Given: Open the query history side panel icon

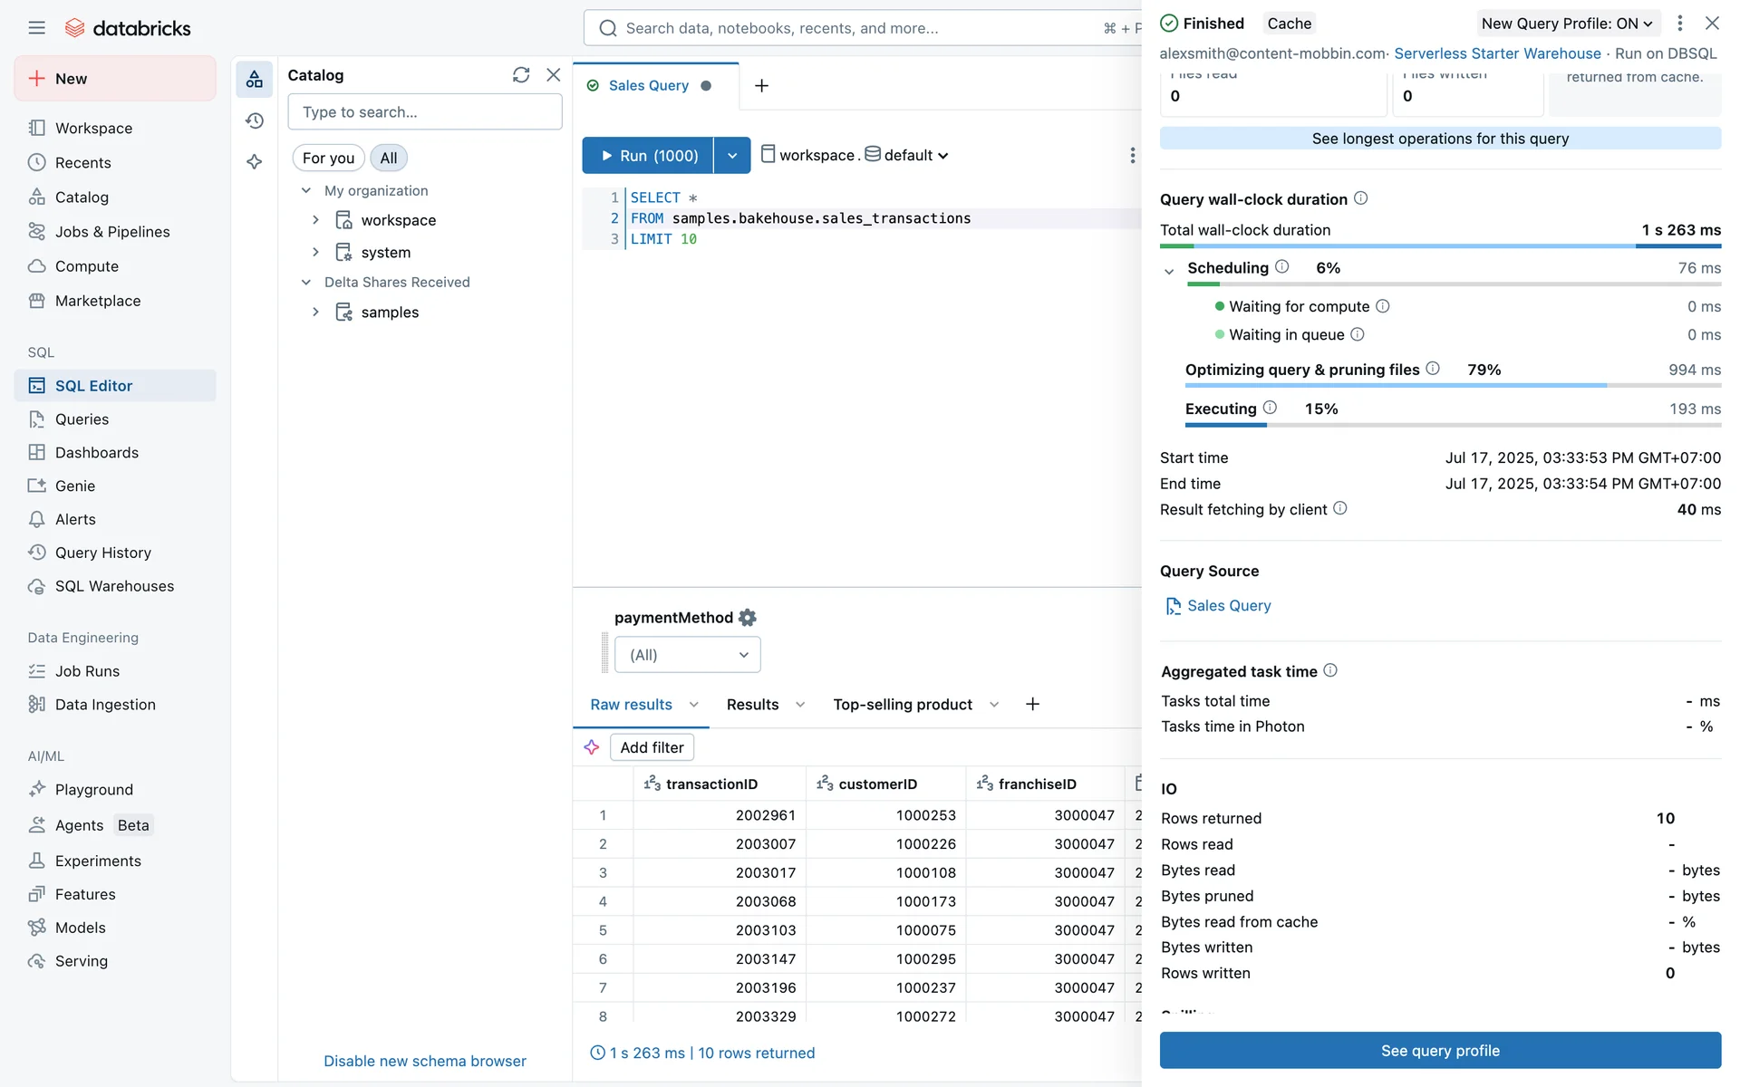Looking at the screenshot, I should pos(255,120).
